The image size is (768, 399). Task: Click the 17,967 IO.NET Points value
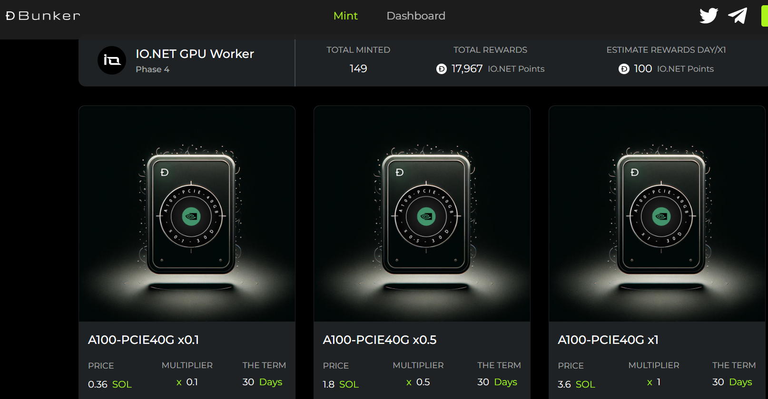click(498, 69)
